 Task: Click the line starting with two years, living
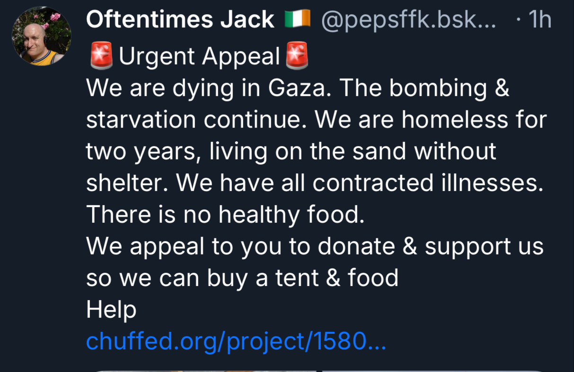(291, 152)
